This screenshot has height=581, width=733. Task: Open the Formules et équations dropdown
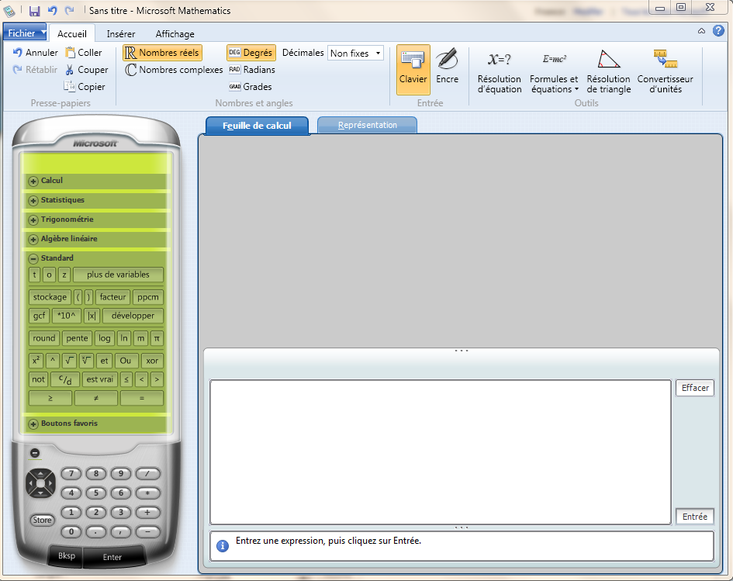tap(554, 71)
